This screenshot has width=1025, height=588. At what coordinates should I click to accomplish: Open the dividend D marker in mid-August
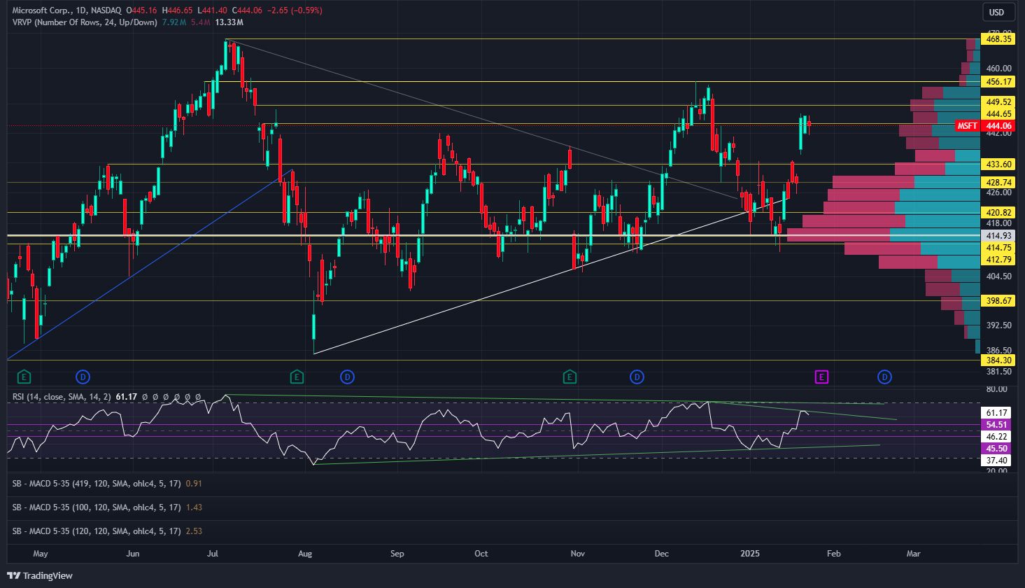click(x=347, y=377)
